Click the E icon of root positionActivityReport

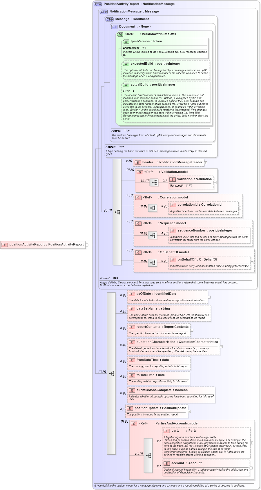point(5,245)
